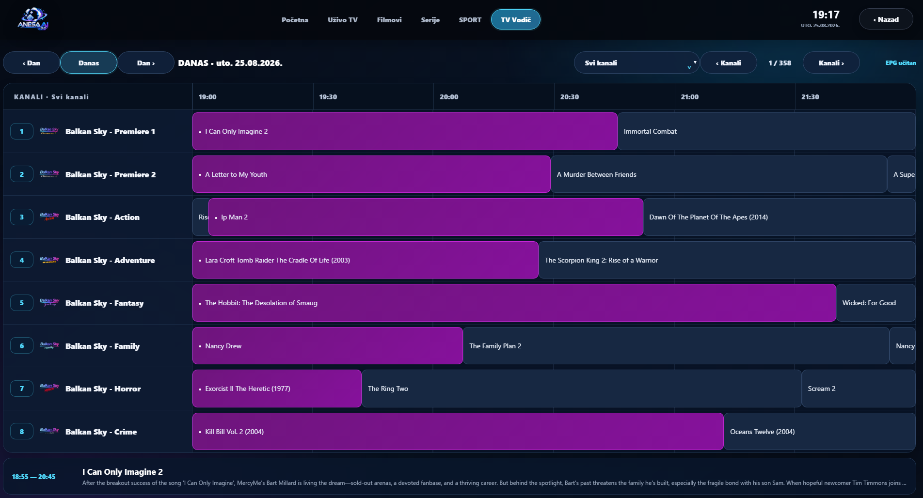The image size is (923, 498).
Task: Open Dawn Of The Planet Of The Apes
Action: 780,217
